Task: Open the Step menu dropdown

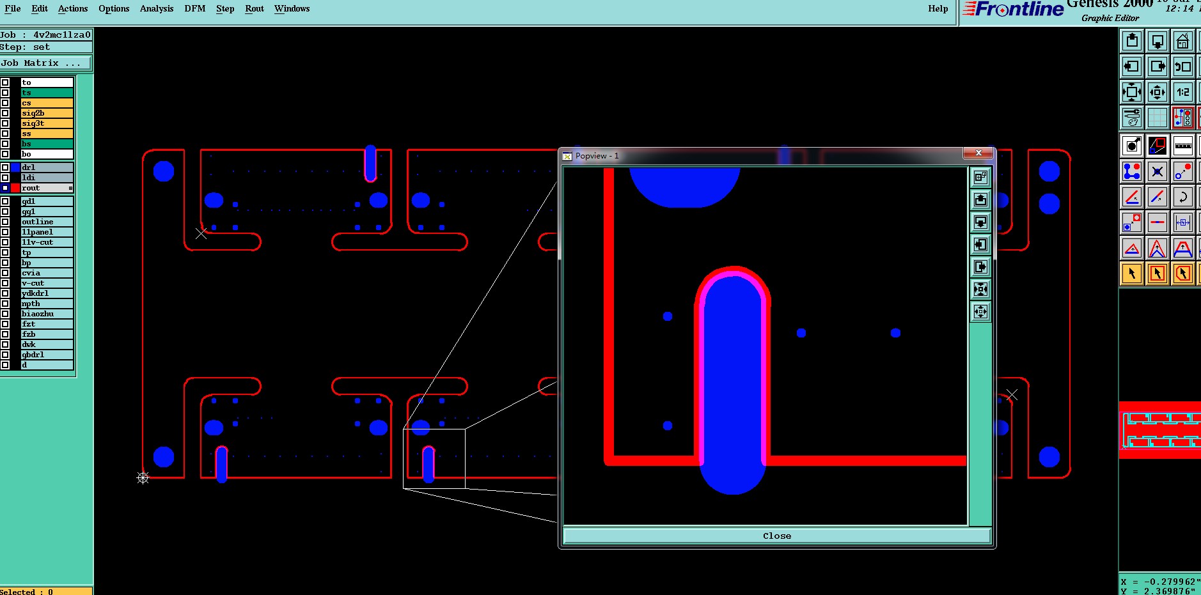Action: pyautogui.click(x=225, y=8)
